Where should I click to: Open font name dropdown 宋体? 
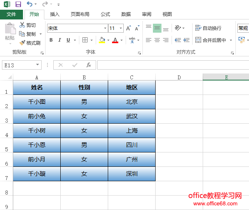105,28
